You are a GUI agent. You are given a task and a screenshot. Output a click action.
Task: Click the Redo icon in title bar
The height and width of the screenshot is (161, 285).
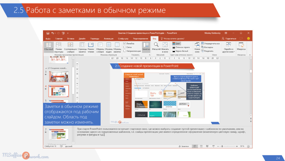point(58,33)
